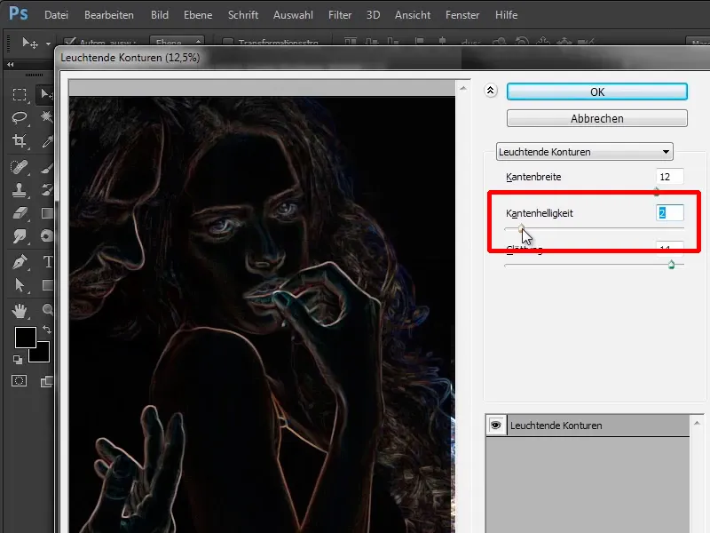
Task: Confirm the filter with OK
Action: (596, 91)
